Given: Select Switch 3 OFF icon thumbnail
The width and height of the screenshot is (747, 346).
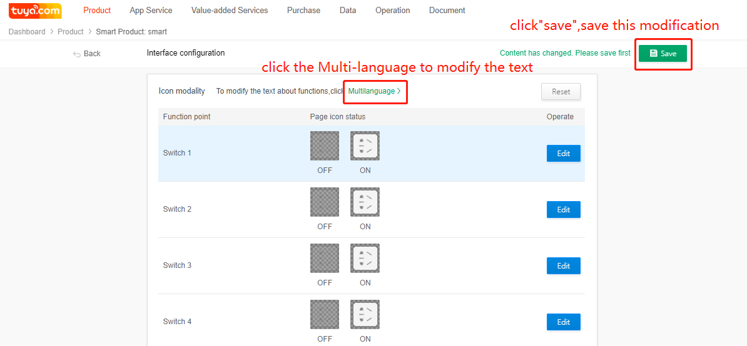Looking at the screenshot, I should [325, 258].
